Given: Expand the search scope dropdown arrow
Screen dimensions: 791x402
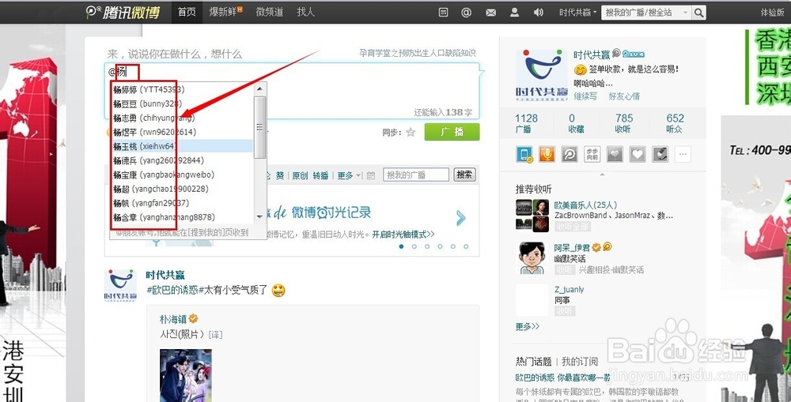Looking at the screenshot, I should (x=686, y=13).
